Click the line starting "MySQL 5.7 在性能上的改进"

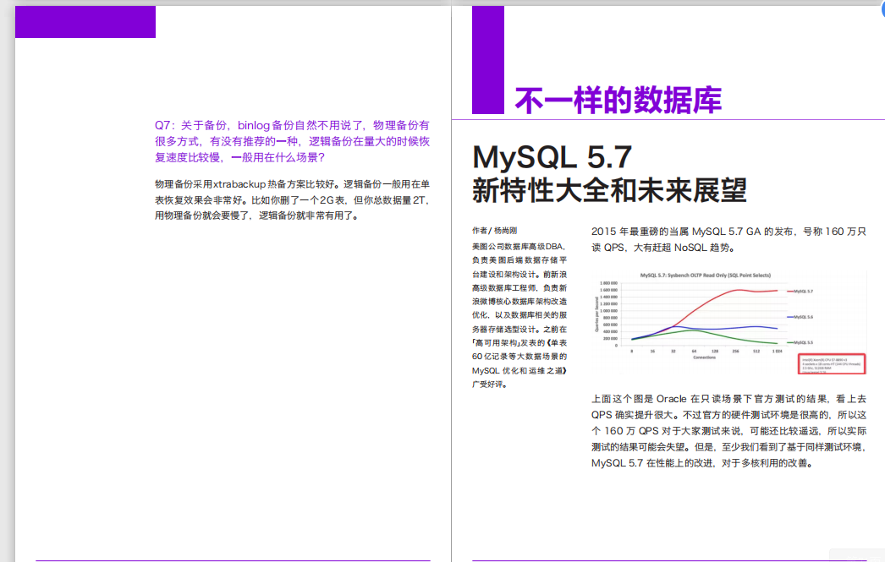pyautogui.click(x=703, y=463)
